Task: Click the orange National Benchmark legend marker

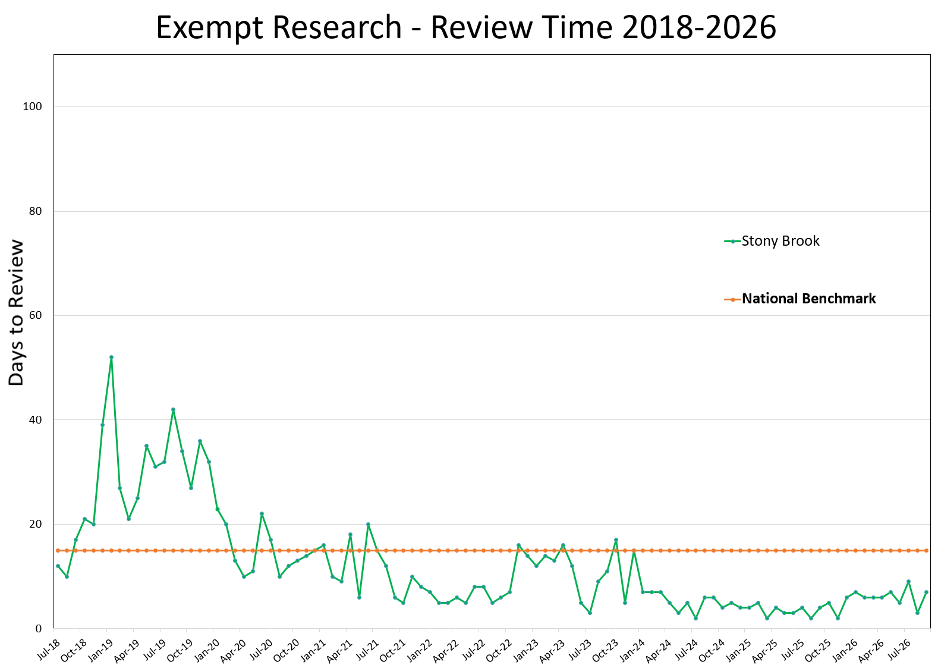Action: pyautogui.click(x=732, y=299)
